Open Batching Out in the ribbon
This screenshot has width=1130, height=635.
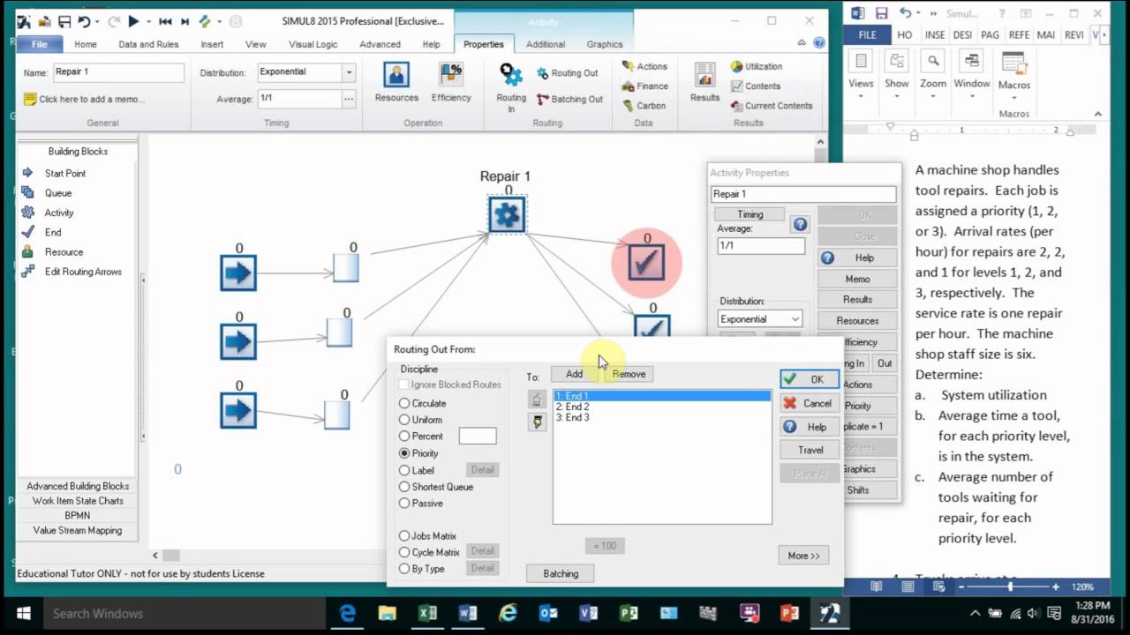(569, 99)
